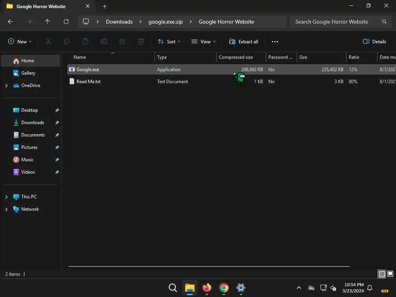396x297 pixels.
Task: Add a new File Explorer tab
Action: [x=104, y=7]
